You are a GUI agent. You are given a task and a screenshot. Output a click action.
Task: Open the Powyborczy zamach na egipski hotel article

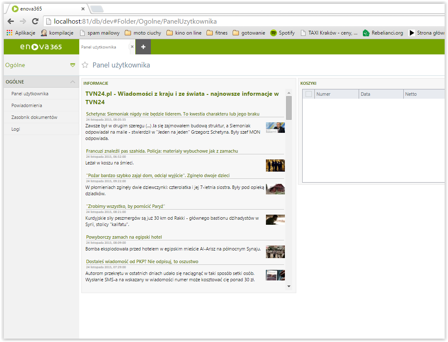coord(124,237)
